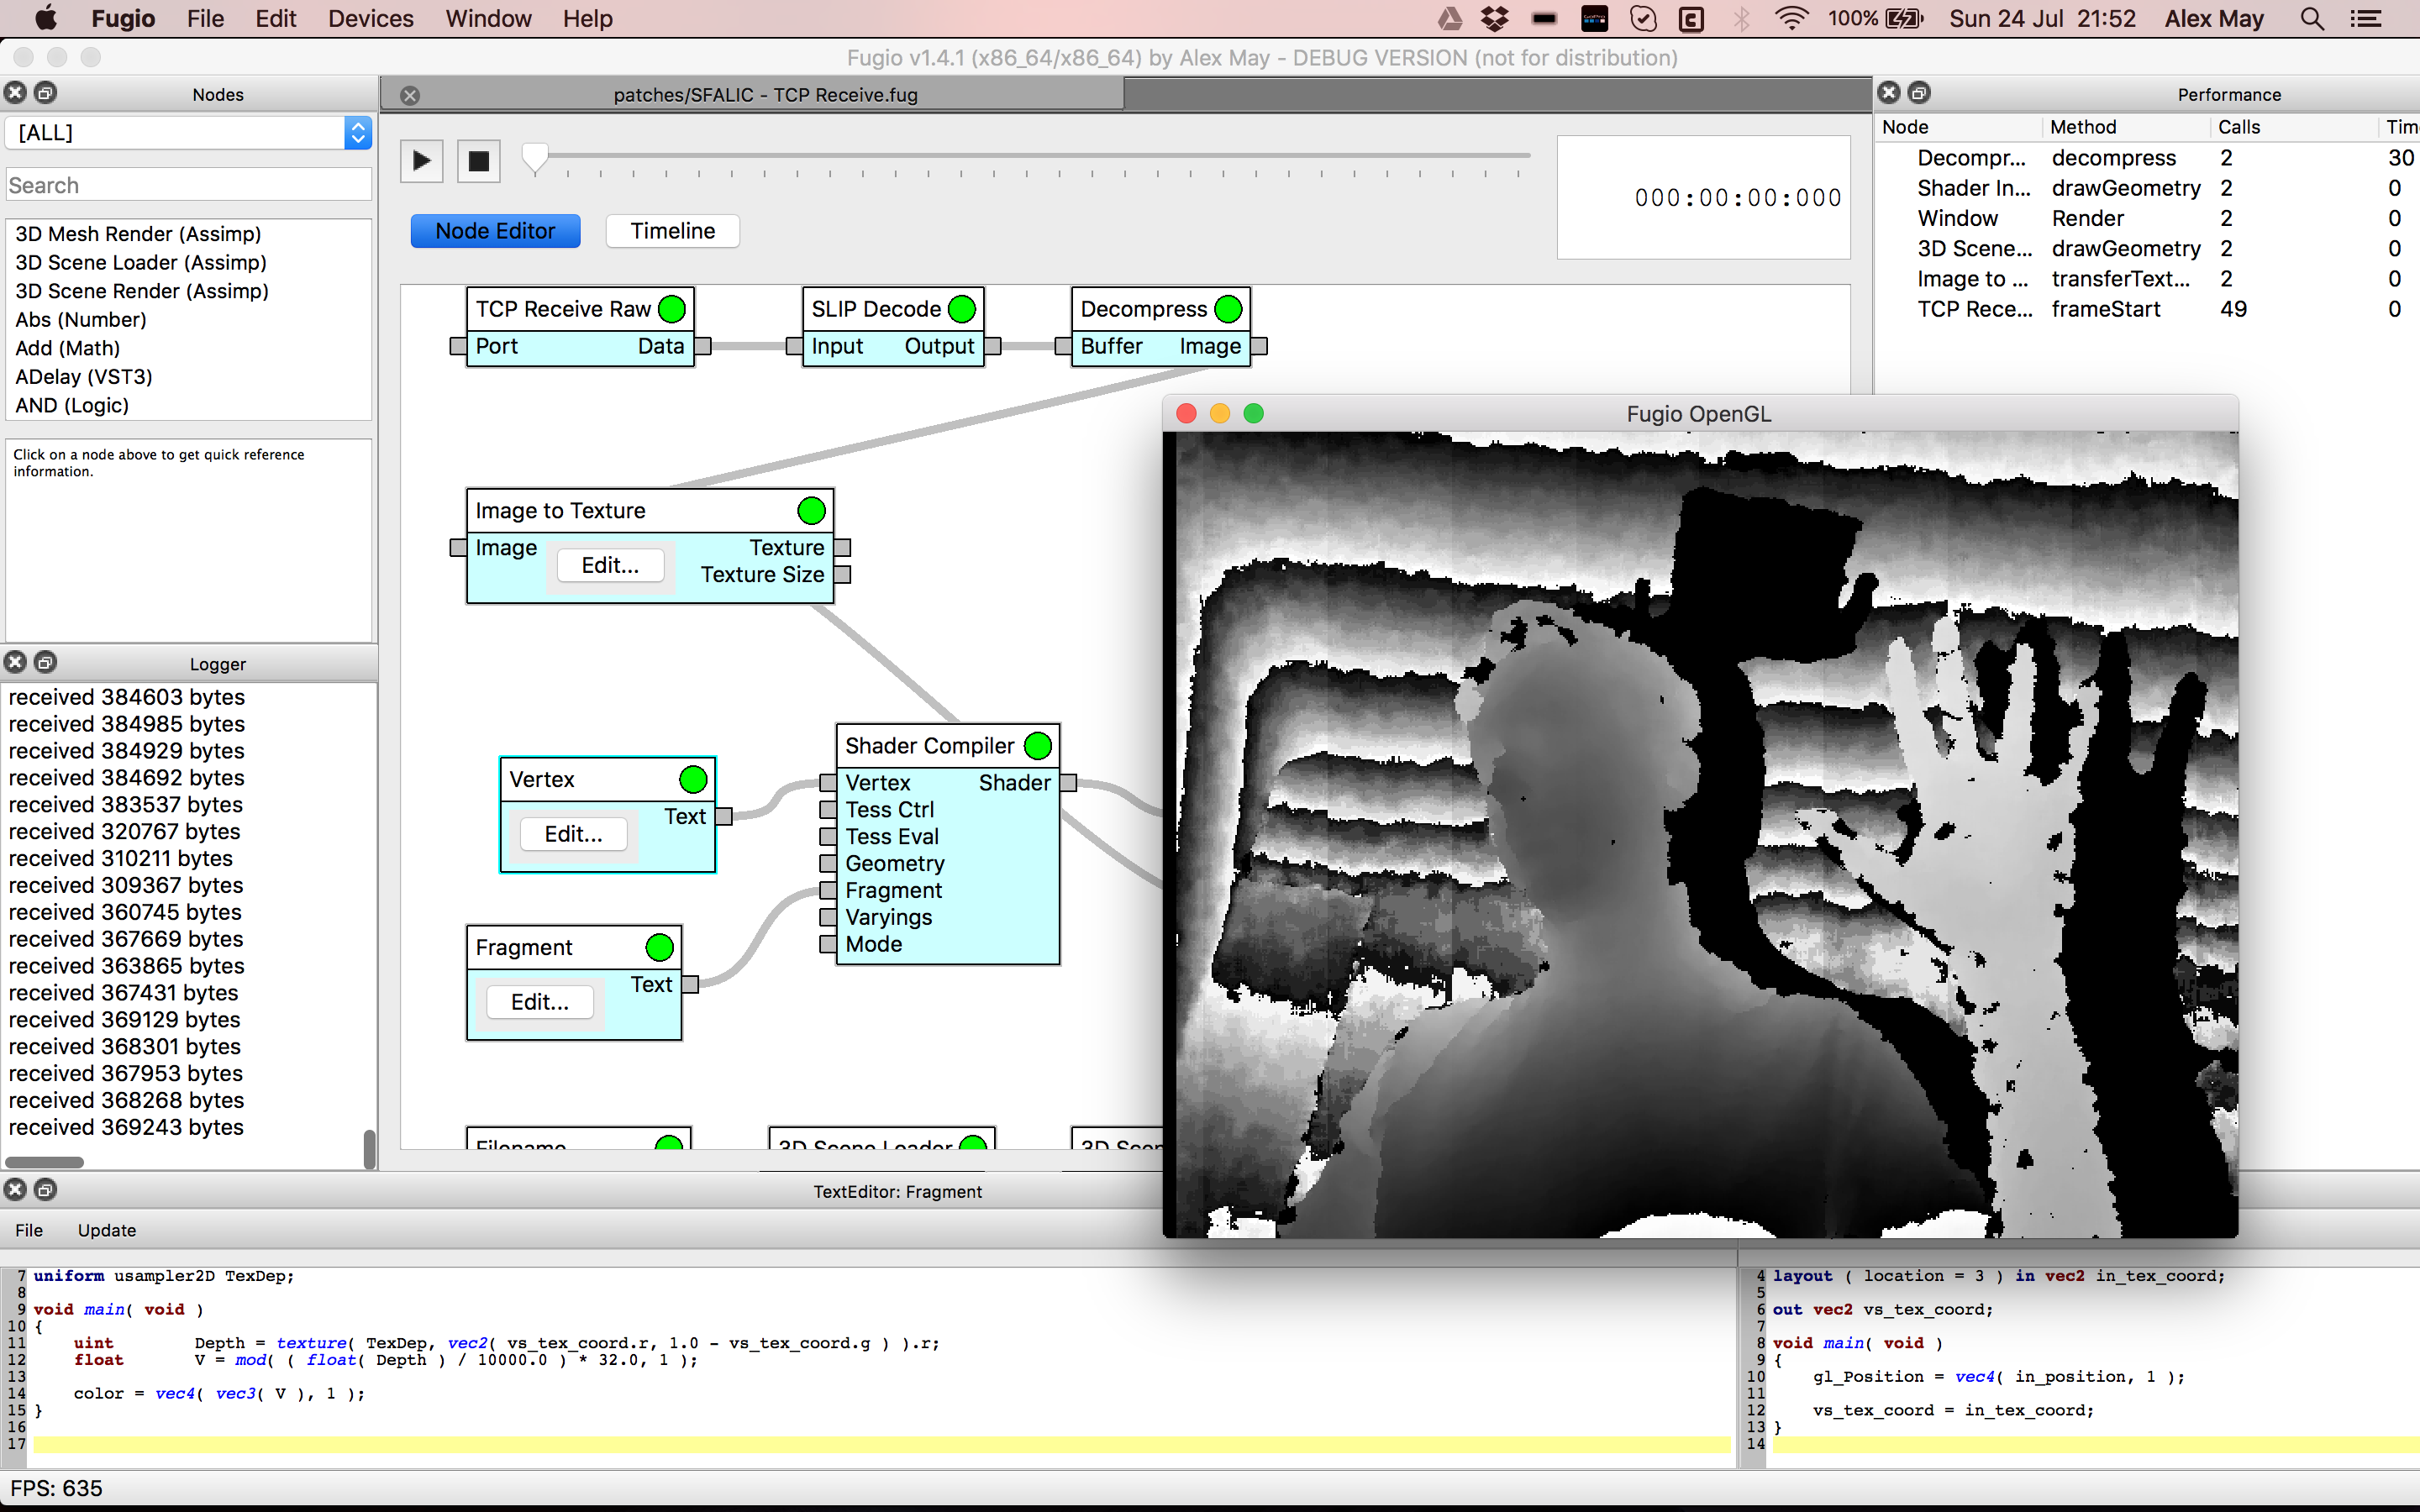Select 3D Mesh Render (Assimp) in node list
The width and height of the screenshot is (2420, 1512).
pos(138,233)
